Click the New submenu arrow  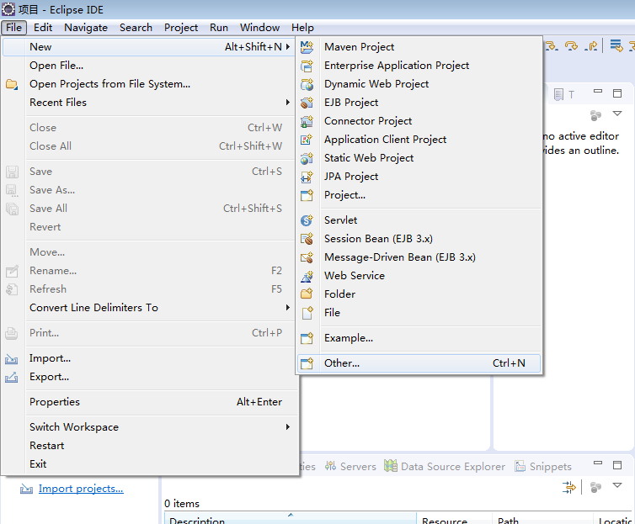[x=288, y=47]
